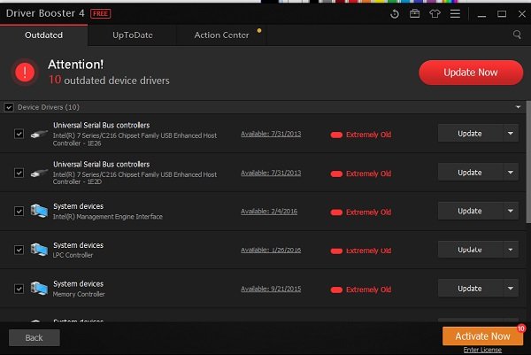Toggle the Device Drivers (10) select-all checkbox
The image size is (531, 355).
coord(9,107)
